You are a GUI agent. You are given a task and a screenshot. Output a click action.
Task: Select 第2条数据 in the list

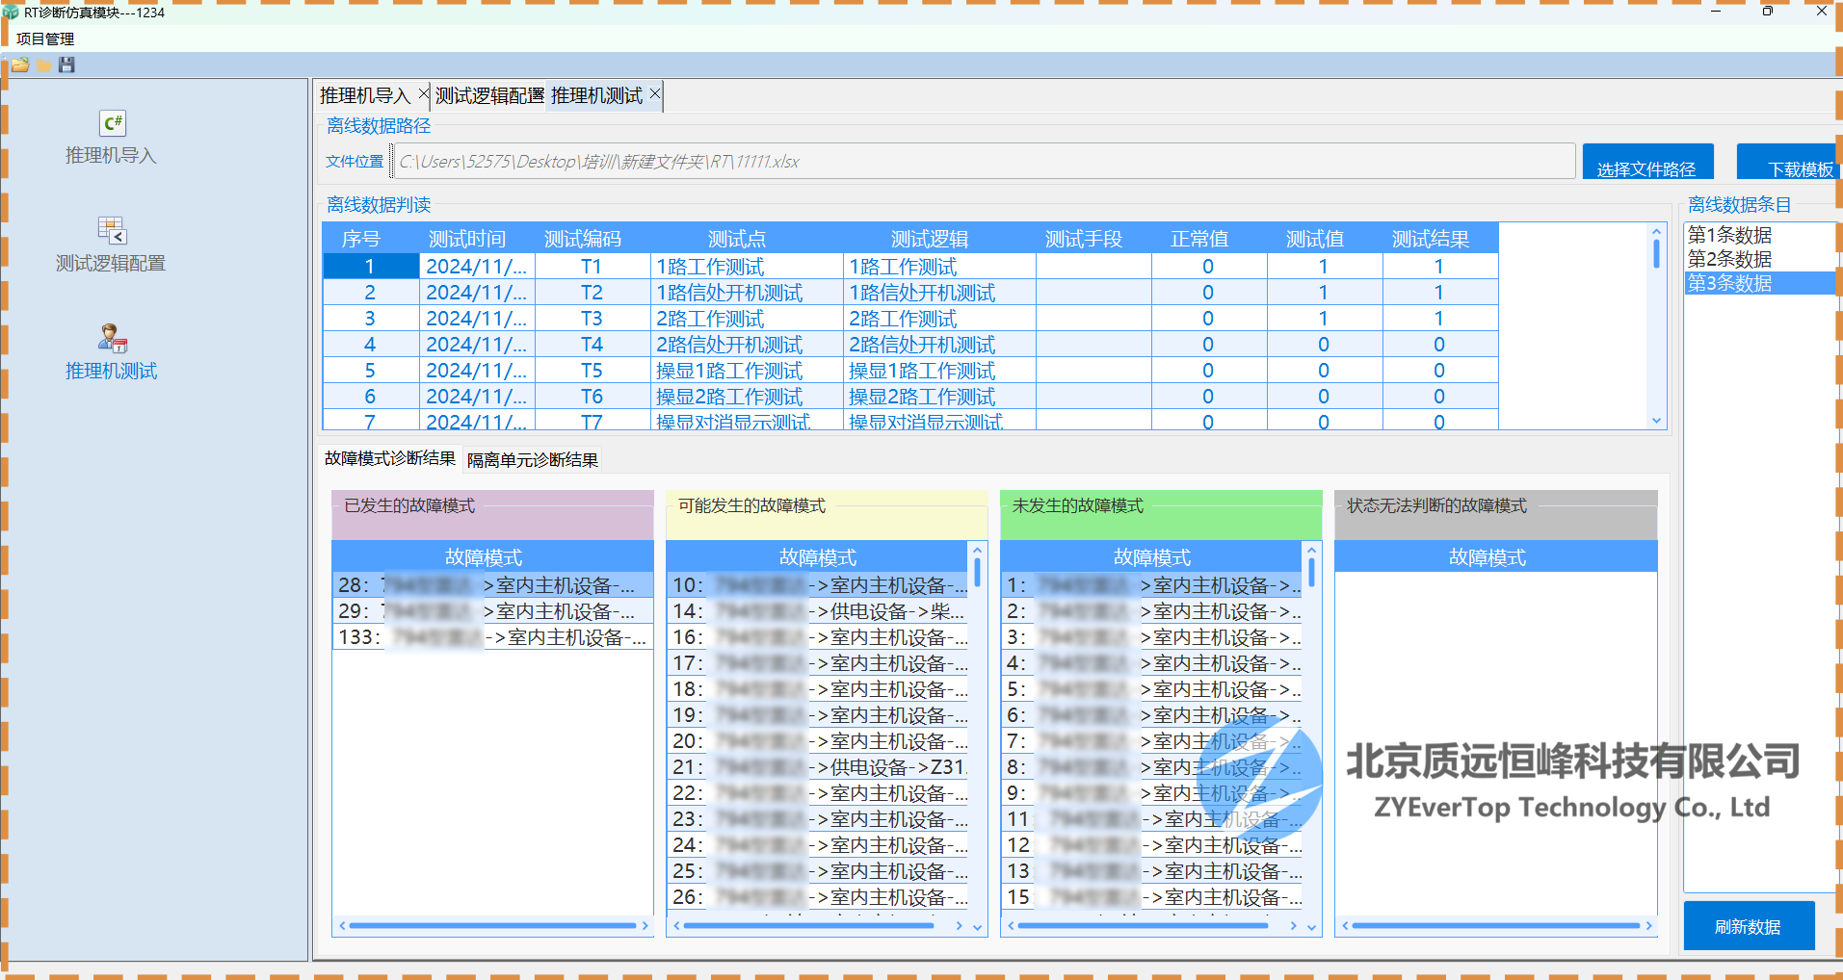1759,259
